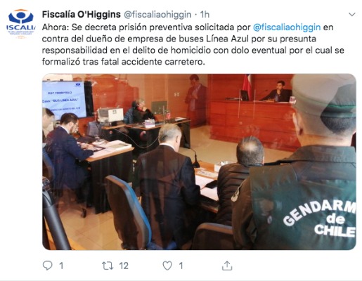Open the courtroom photo attachment
Screen dimensions: 362x281
pos(199,162)
